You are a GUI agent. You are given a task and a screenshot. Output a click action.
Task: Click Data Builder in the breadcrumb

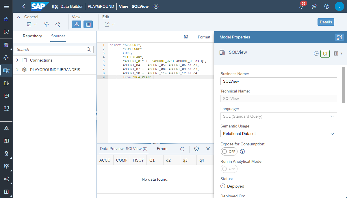point(72,6)
